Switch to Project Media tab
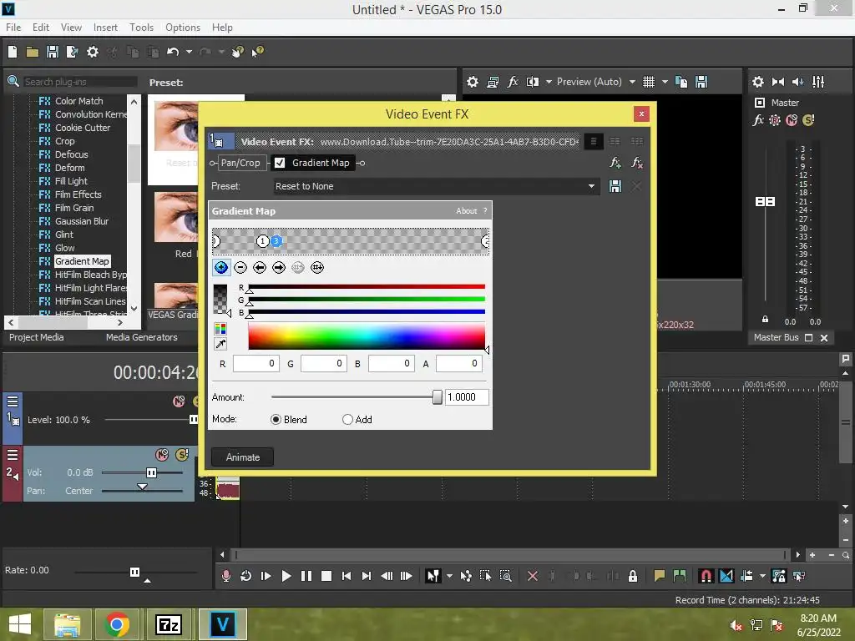 [x=37, y=337]
